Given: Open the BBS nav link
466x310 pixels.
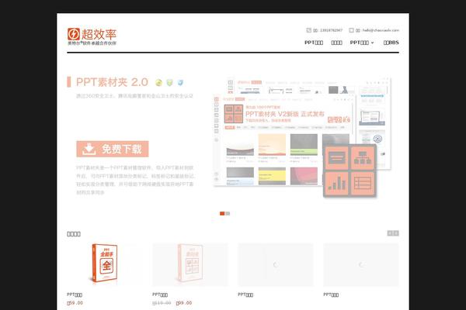Looking at the screenshot, I should 391,43.
